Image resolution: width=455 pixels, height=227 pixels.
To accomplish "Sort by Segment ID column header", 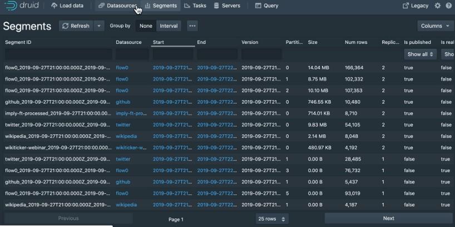I will point(18,42).
